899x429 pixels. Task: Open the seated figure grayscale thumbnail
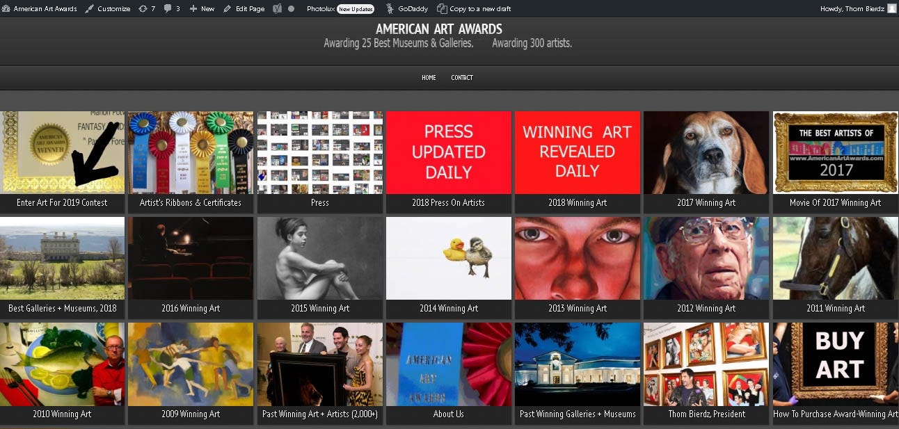pyautogui.click(x=320, y=258)
